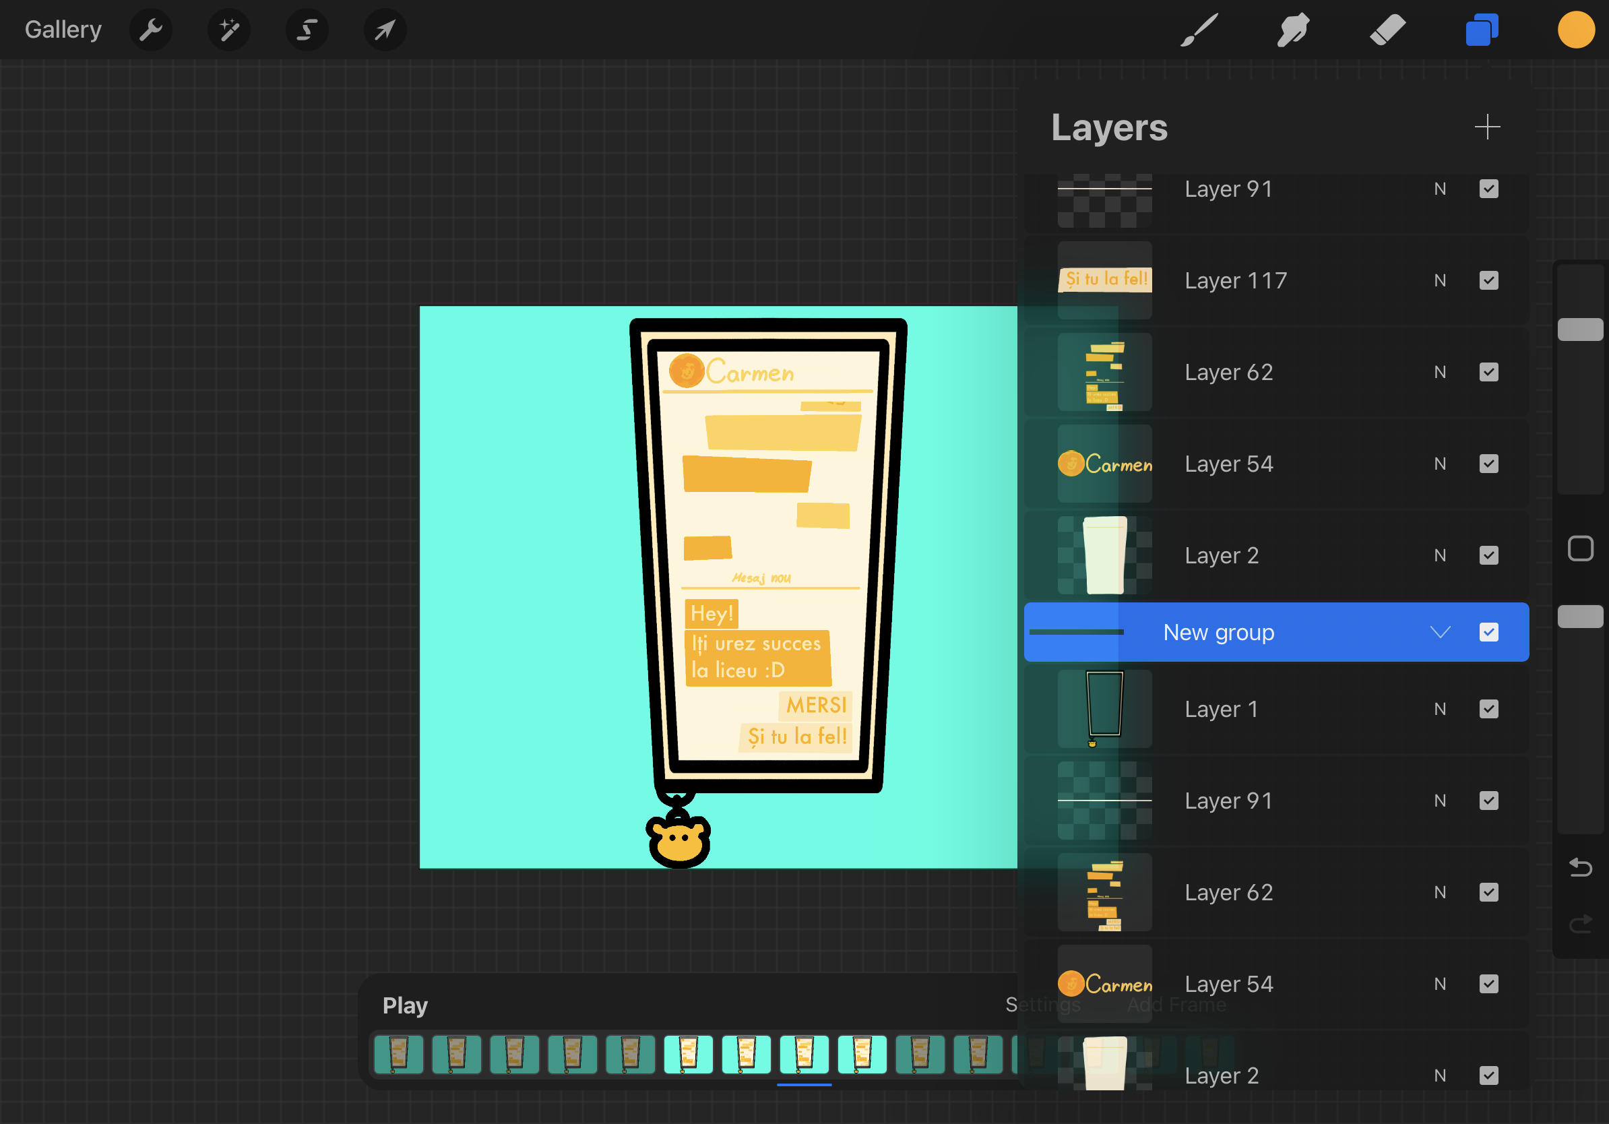This screenshot has width=1609, height=1124.
Task: Open blend mode N for Layer 54 below Layer 62 under Layer 117
Action: 1439,464
